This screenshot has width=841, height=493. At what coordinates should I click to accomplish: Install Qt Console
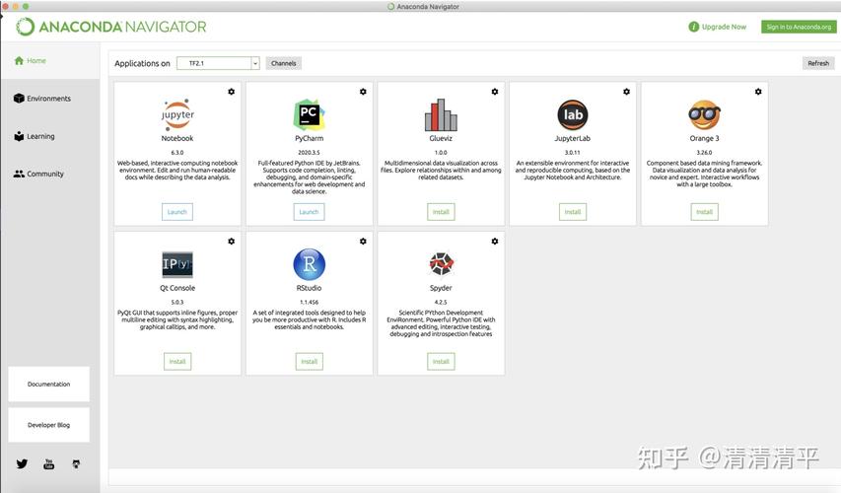(x=177, y=362)
